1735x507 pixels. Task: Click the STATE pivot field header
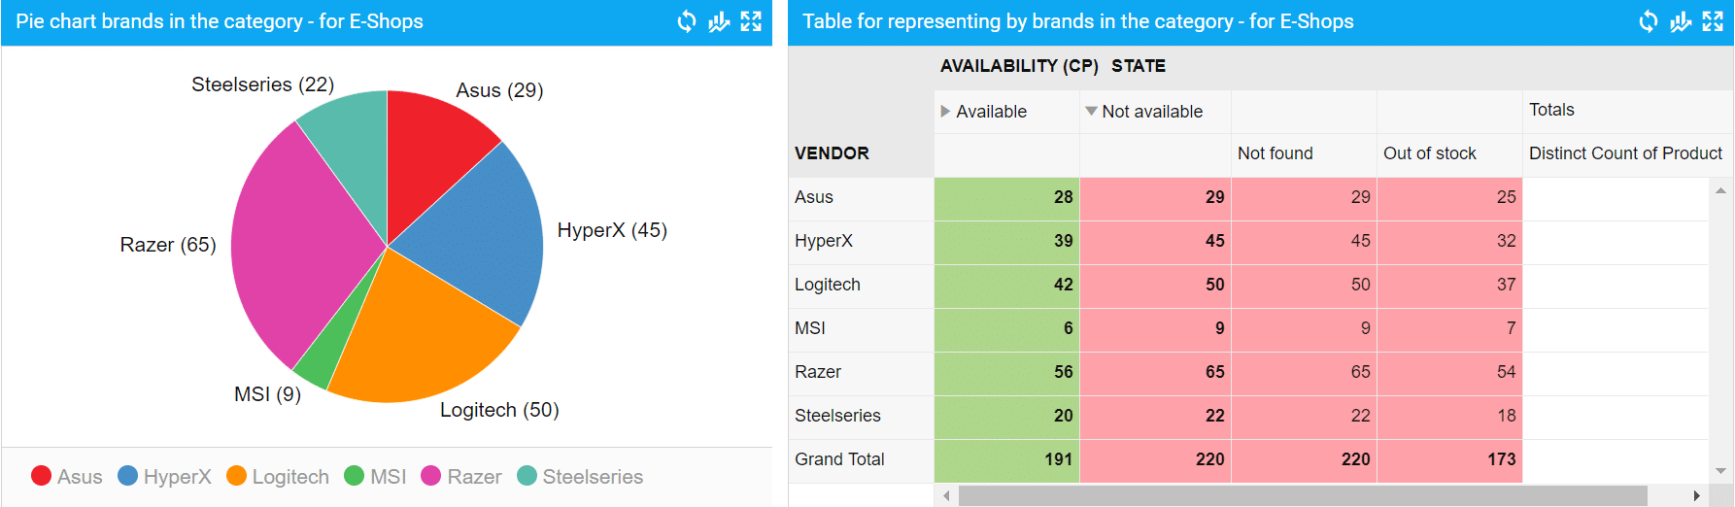[x=1139, y=66]
